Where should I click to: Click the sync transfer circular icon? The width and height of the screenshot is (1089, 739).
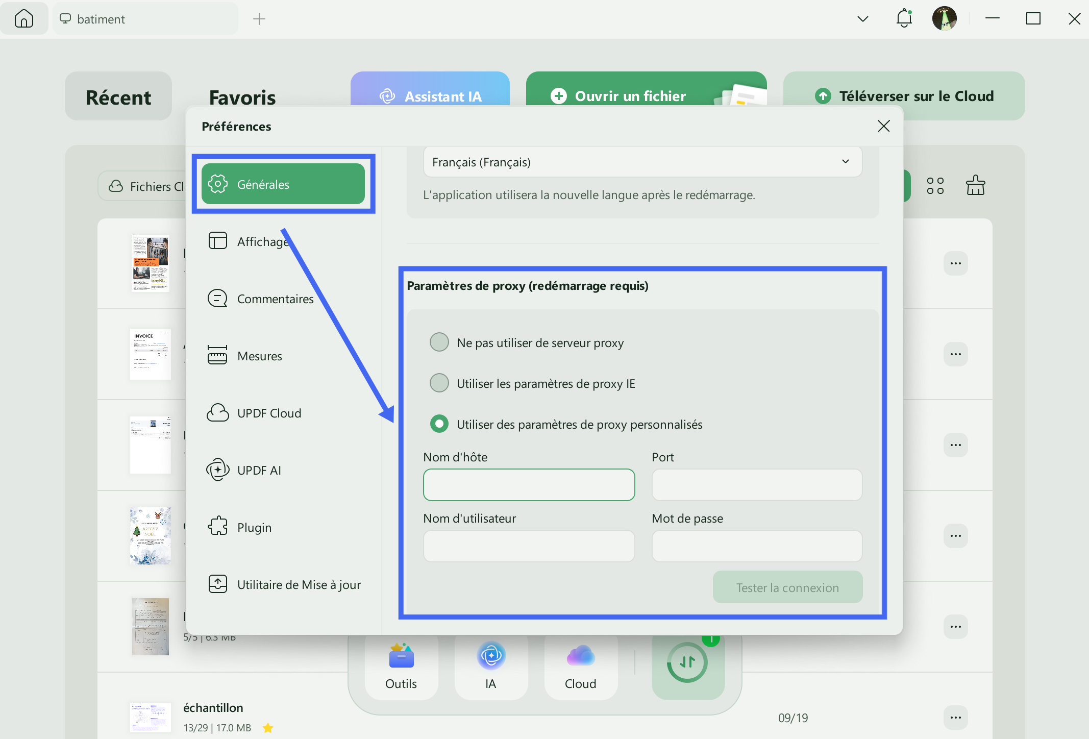(687, 663)
